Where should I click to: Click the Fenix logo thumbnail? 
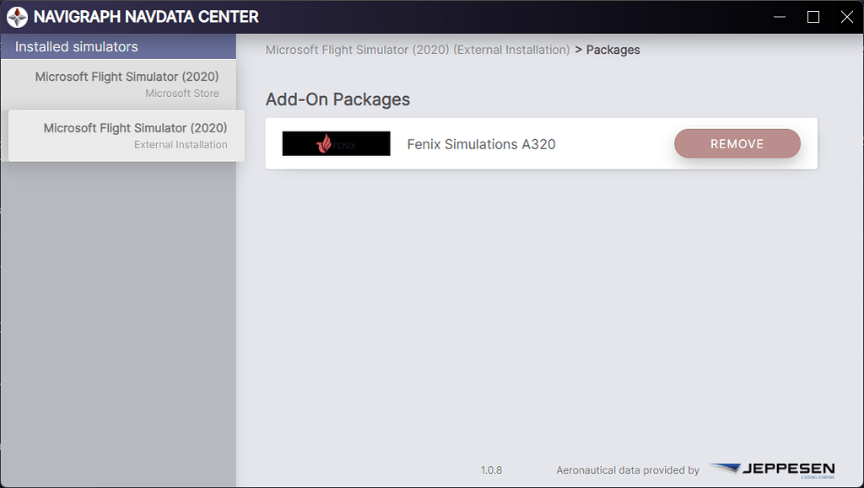336,144
